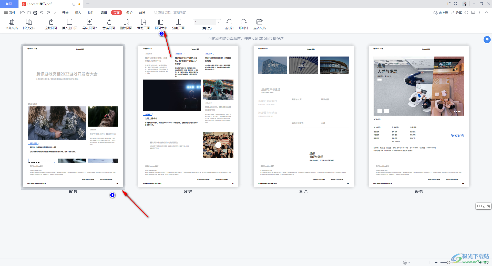Click the zoom out minus icon
This screenshot has height=266, width=492.
coord(436,262)
